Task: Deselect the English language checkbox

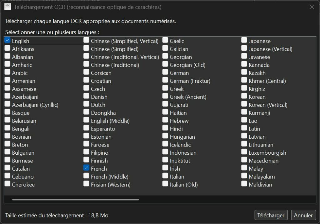Action: click(x=7, y=41)
